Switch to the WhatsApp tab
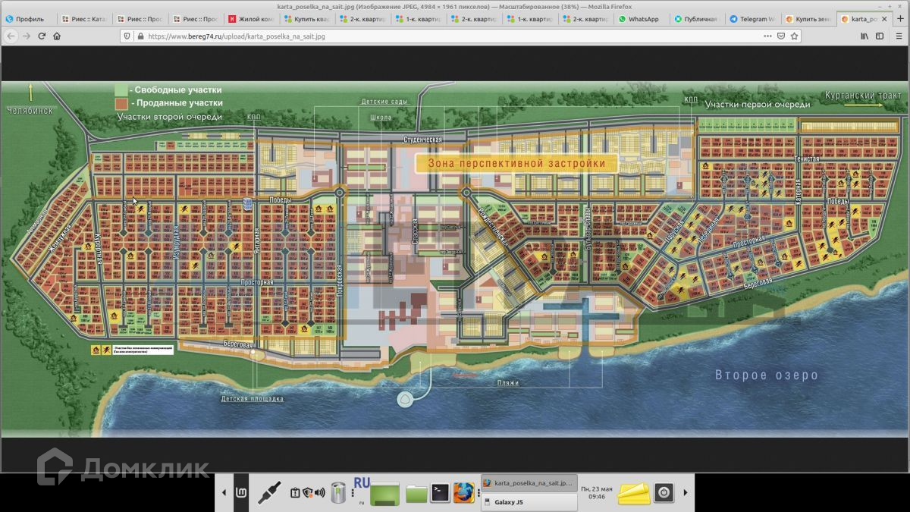 click(x=639, y=19)
